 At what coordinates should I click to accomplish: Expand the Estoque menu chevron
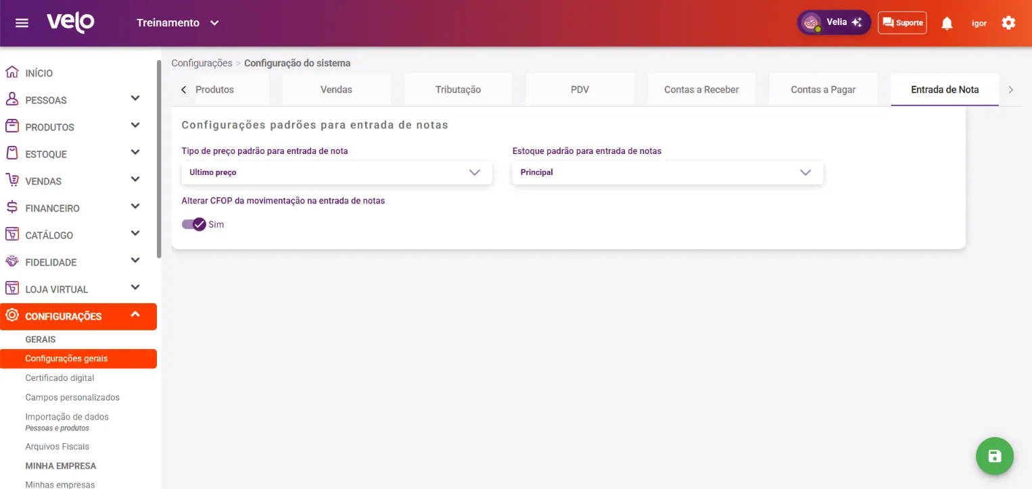[135, 153]
